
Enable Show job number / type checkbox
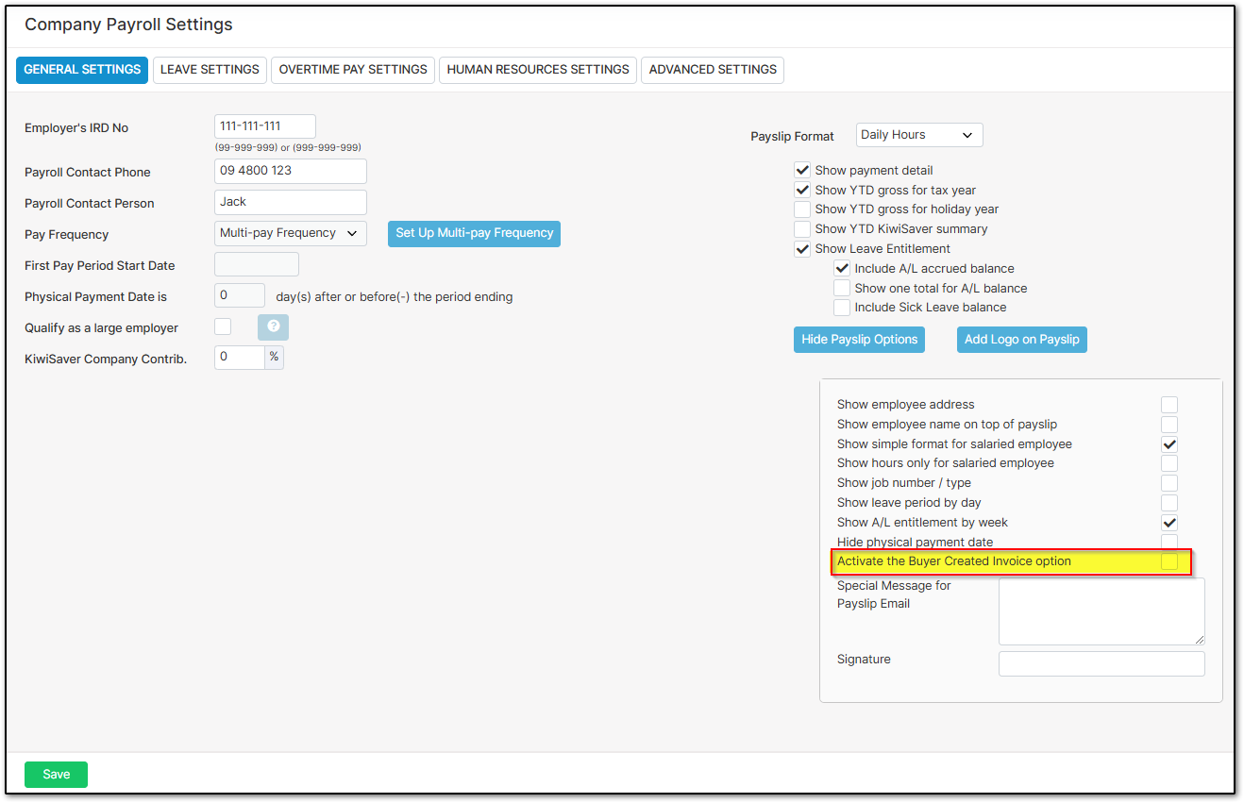click(x=1169, y=483)
